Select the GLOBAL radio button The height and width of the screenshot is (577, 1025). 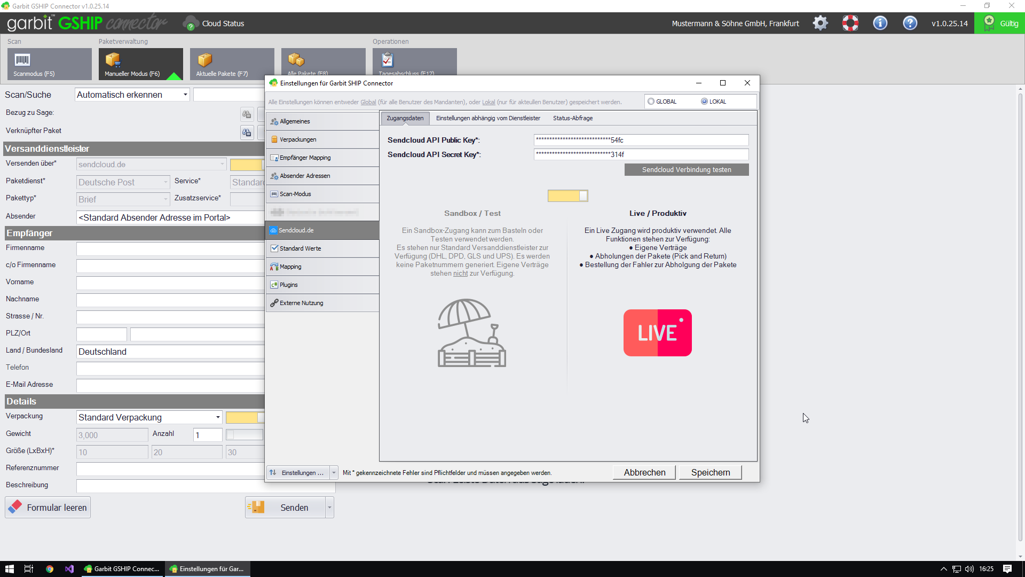pyautogui.click(x=651, y=102)
